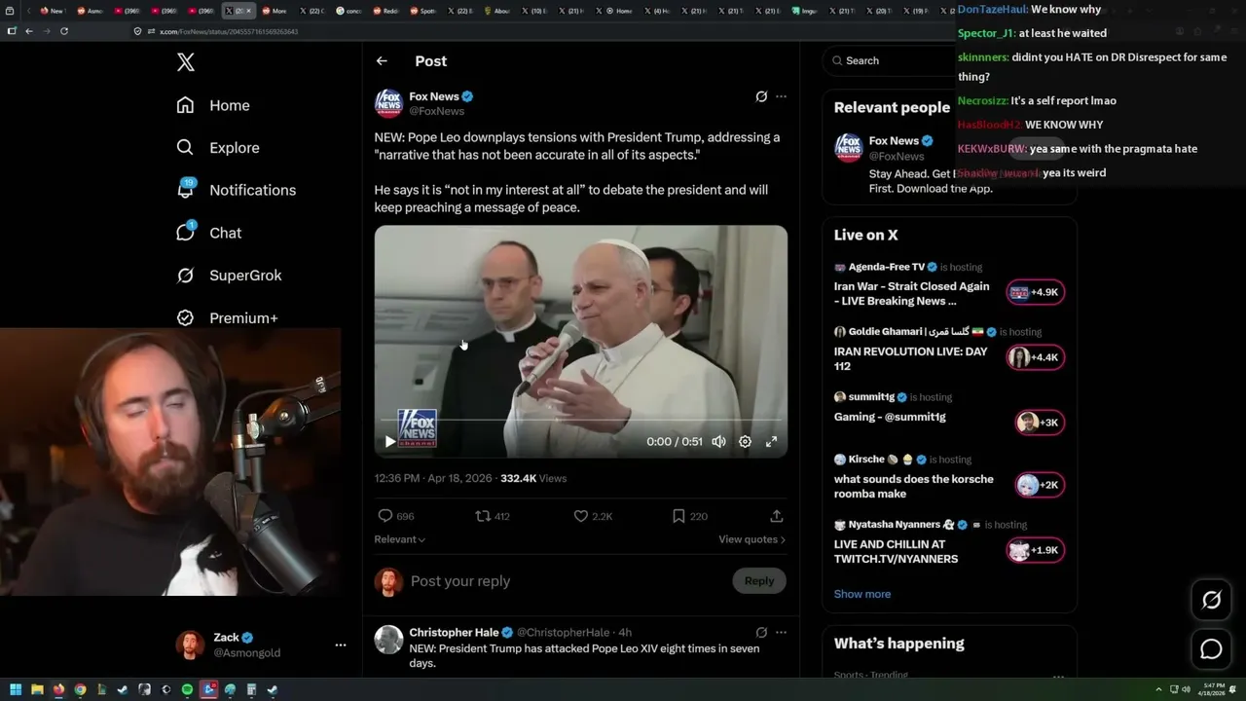Screen dimensions: 1246x701
Task: Open Chat in the sidebar
Action: coord(208,233)
